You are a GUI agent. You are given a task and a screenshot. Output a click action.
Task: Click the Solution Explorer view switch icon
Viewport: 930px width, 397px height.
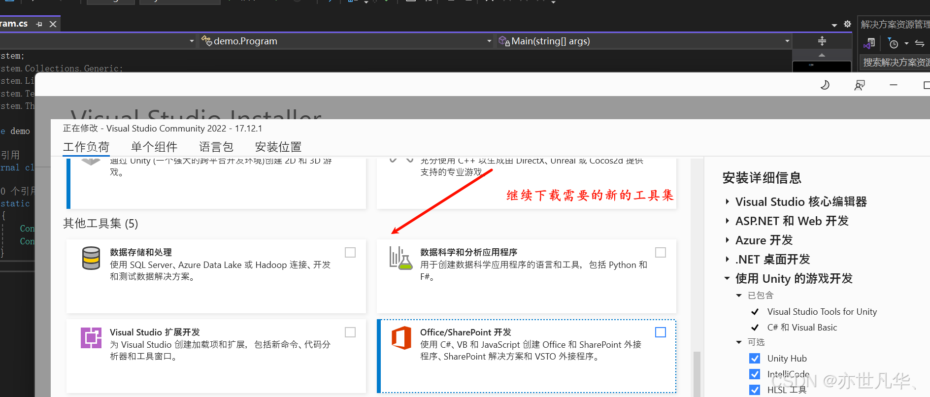(x=869, y=43)
